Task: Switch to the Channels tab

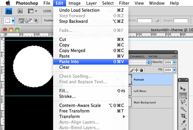Action: [x=137, y=57]
